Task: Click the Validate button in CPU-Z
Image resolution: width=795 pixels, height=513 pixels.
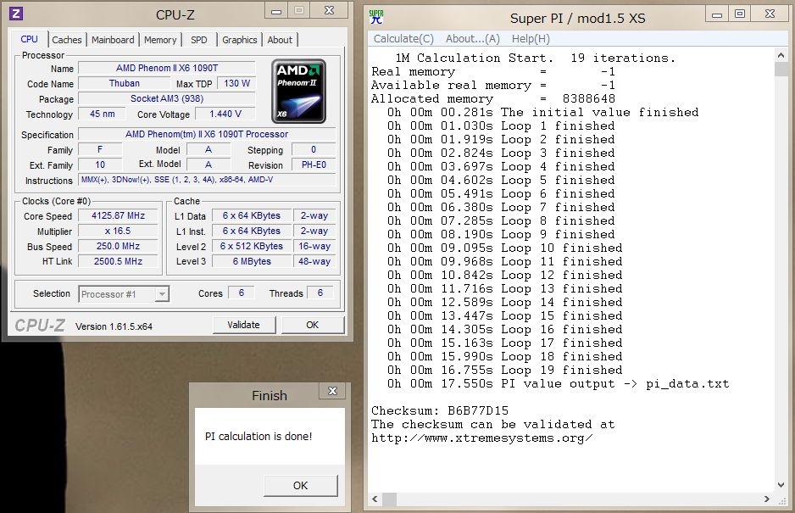Action: pyautogui.click(x=244, y=325)
